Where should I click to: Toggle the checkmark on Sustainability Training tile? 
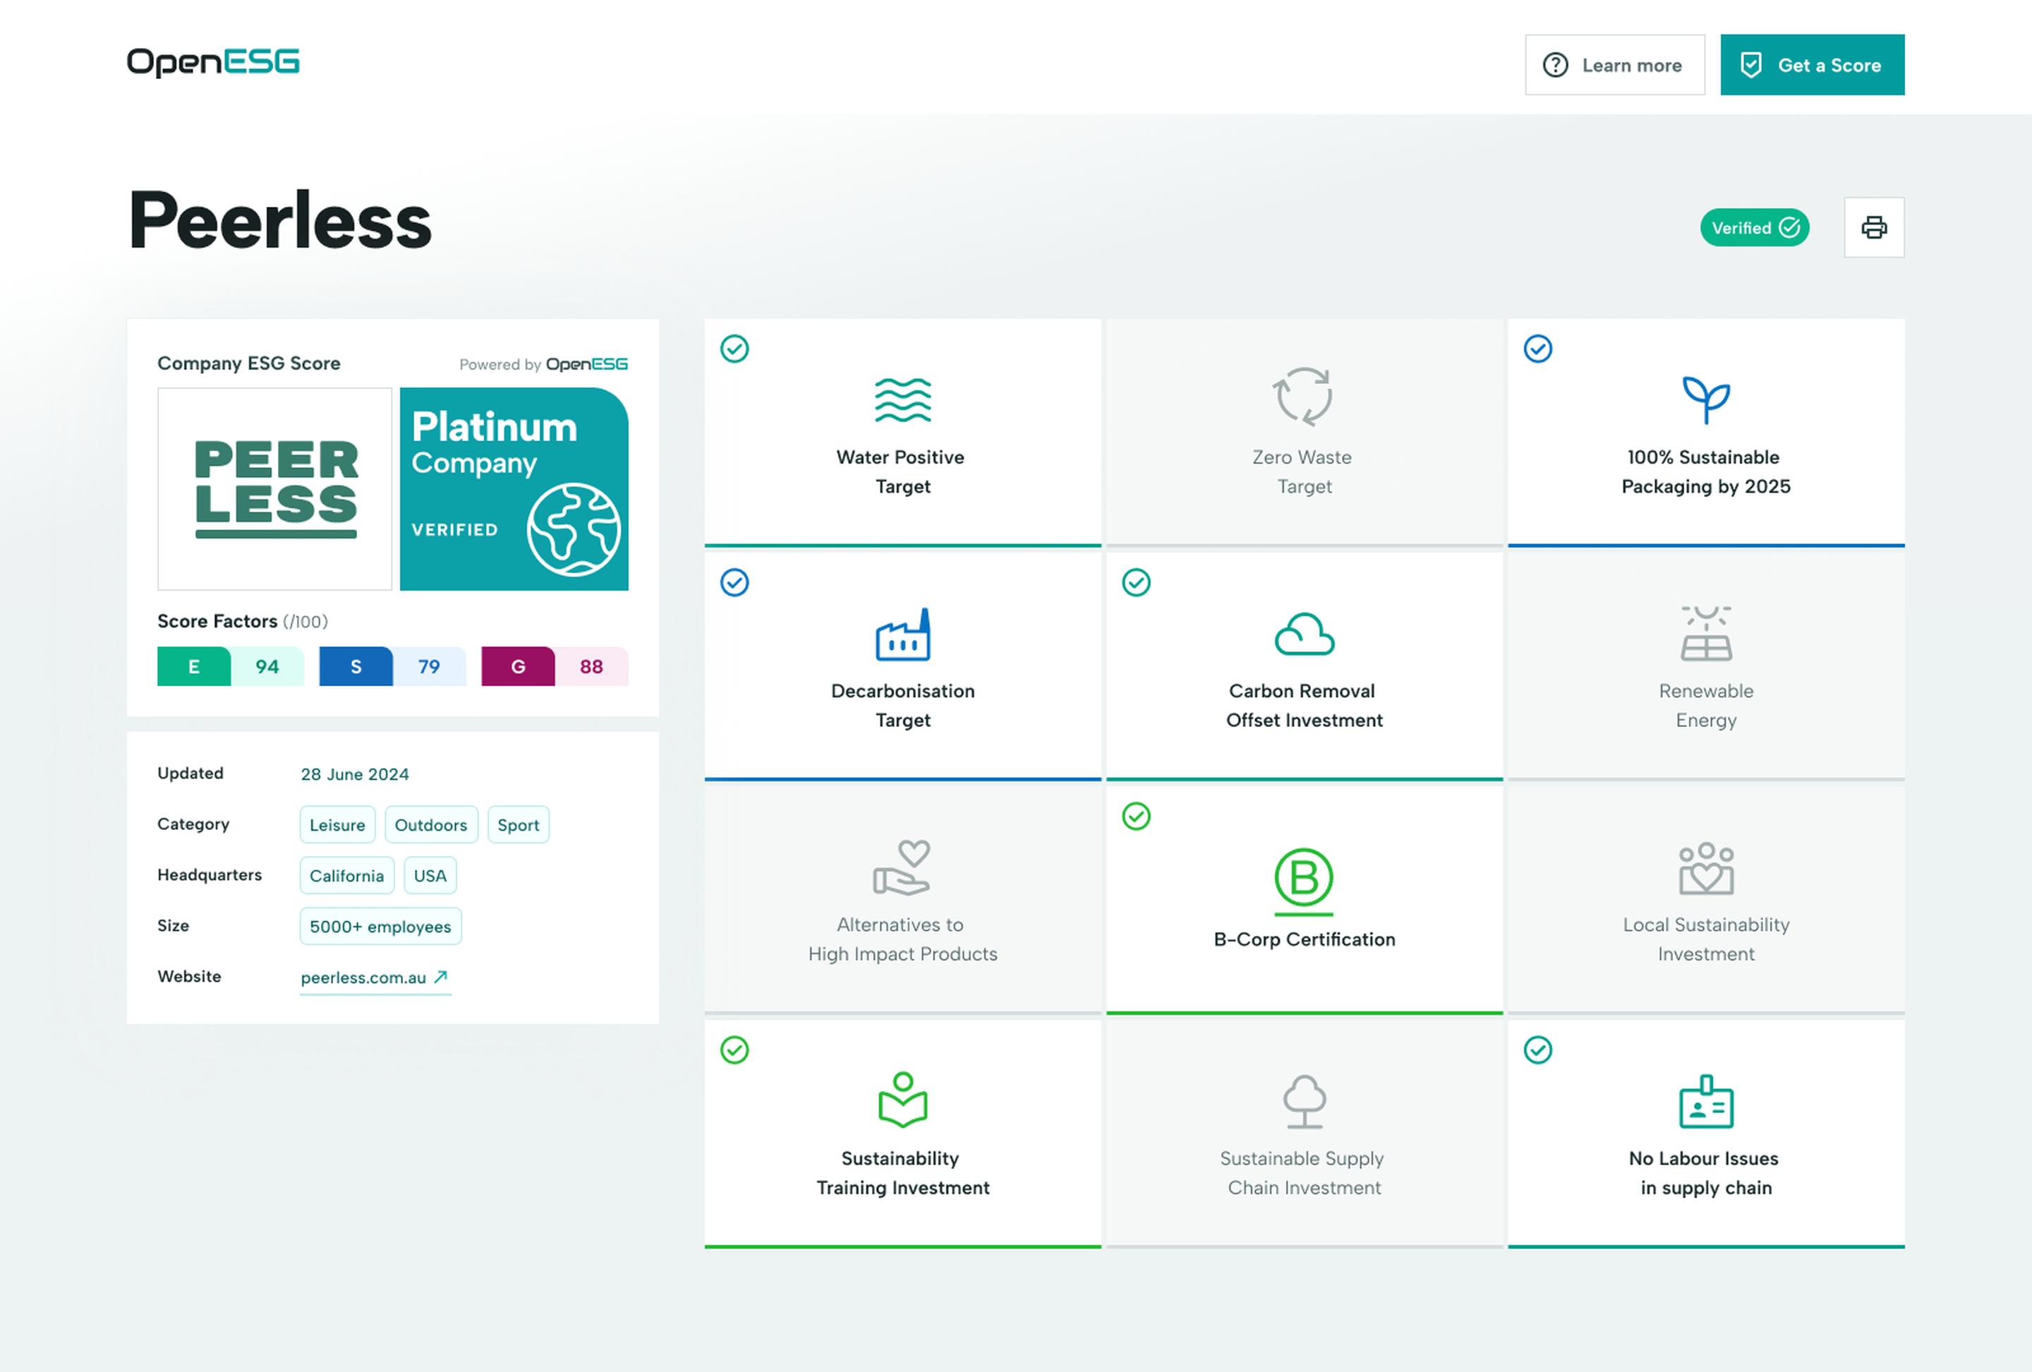click(734, 1050)
